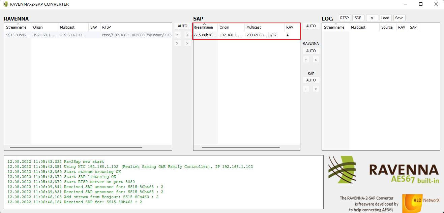This screenshot has height=213, width=444.
Task: Click AUTO between the RAVENNA and SAP lists
Action: 182,26
